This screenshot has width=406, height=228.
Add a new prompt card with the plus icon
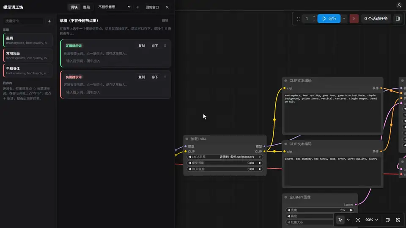(49, 21)
